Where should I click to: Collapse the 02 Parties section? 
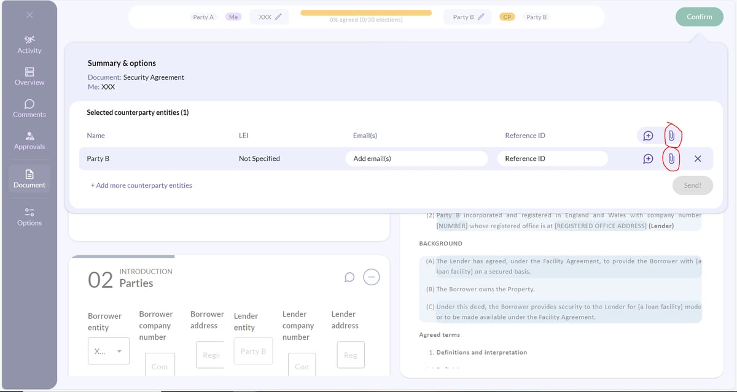(371, 277)
